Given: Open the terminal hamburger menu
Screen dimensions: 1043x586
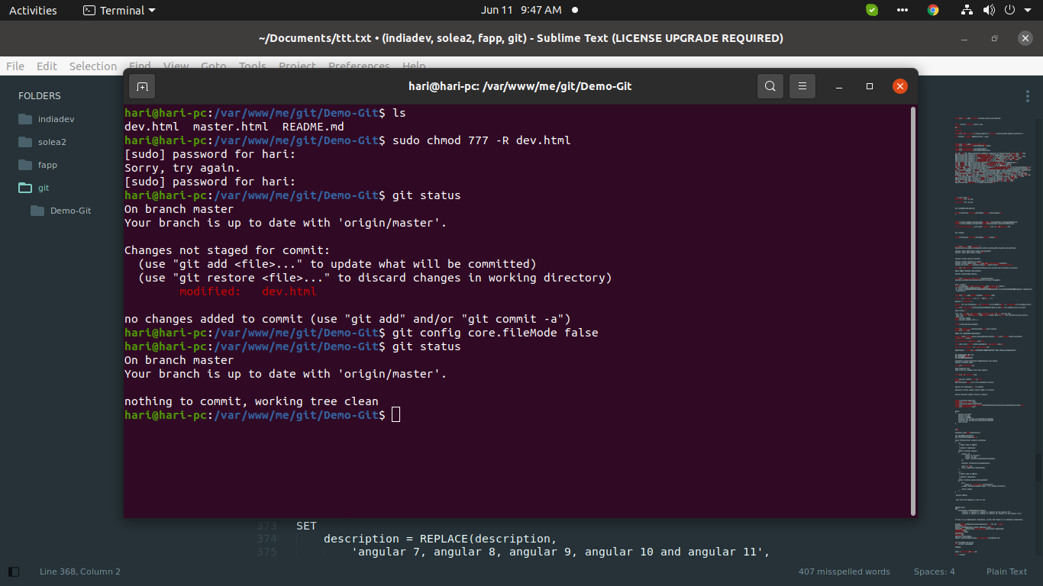Looking at the screenshot, I should (802, 86).
